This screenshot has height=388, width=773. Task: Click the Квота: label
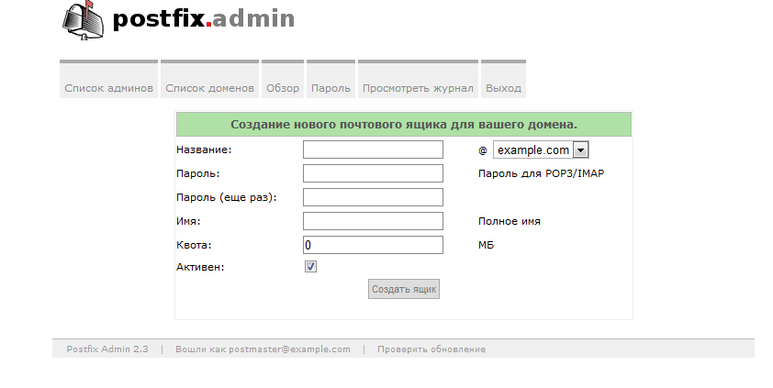tap(194, 245)
